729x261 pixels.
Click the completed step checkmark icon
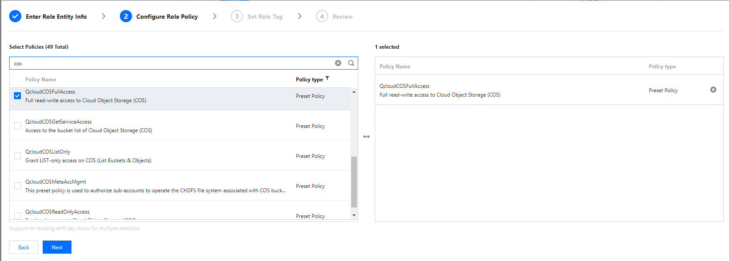click(15, 17)
